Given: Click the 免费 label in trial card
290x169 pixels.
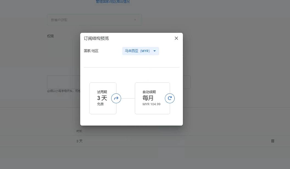Looking at the screenshot, I should 100,104.
